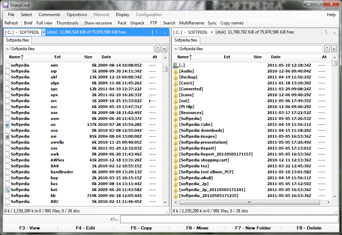Click the folder icon of [softpedia_2p]
The width and height of the screenshot is (342, 235).
pos(176,184)
